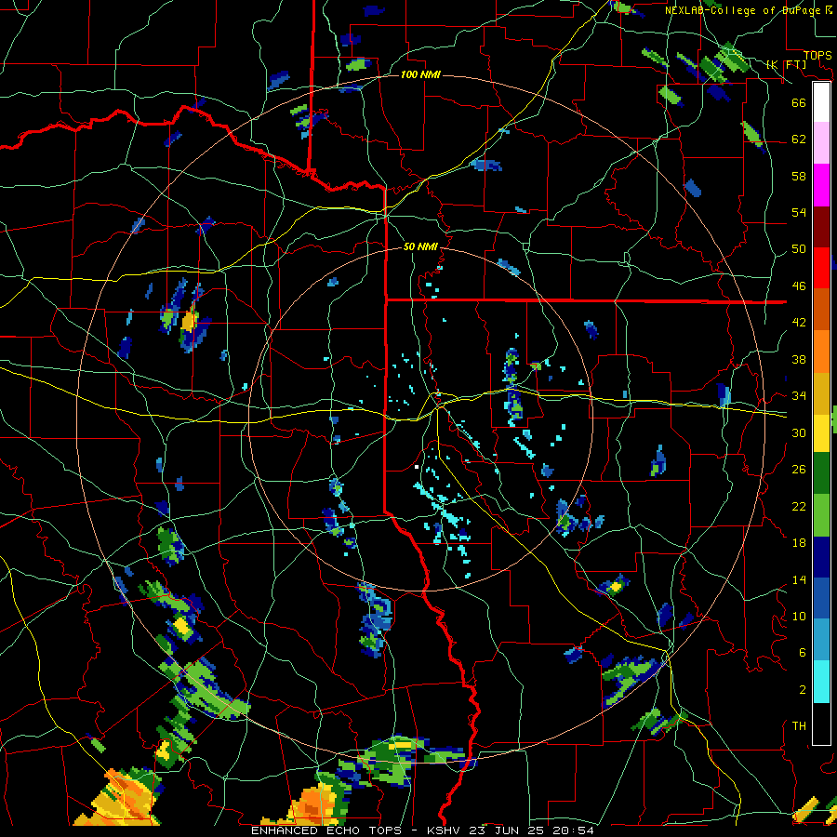Viewport: 837px width, 837px height.
Task: Select the light orange legend swatch
Action: (x=821, y=351)
